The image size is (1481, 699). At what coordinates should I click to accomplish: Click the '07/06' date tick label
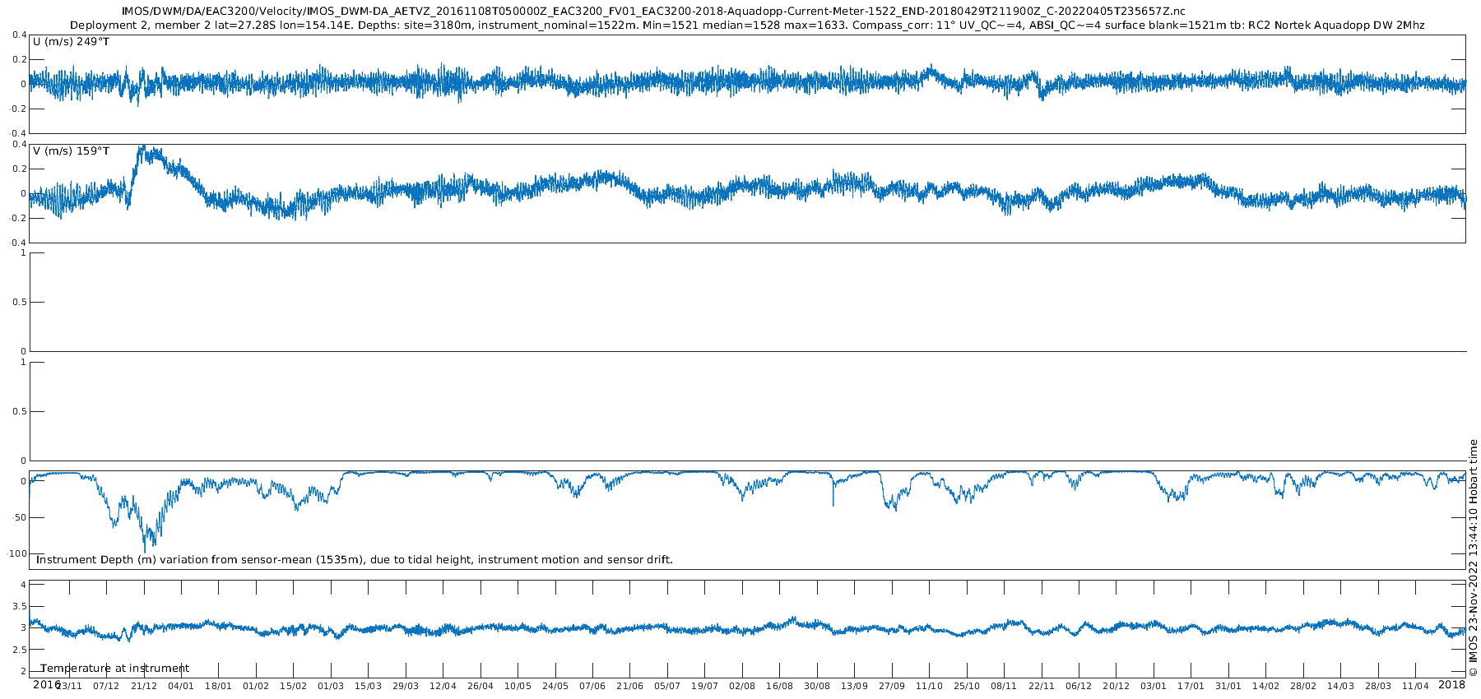tap(592, 686)
